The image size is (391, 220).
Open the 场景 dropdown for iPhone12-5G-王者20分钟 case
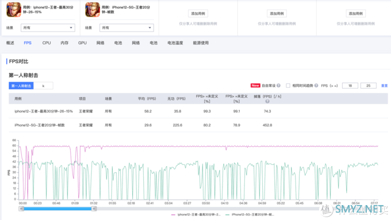(126, 28)
